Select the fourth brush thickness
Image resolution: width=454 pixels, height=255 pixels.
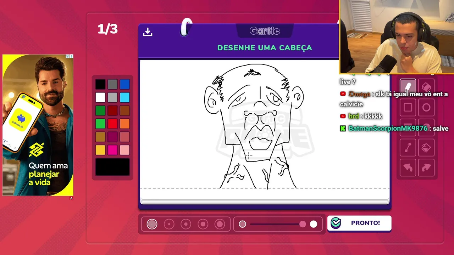coord(203,224)
